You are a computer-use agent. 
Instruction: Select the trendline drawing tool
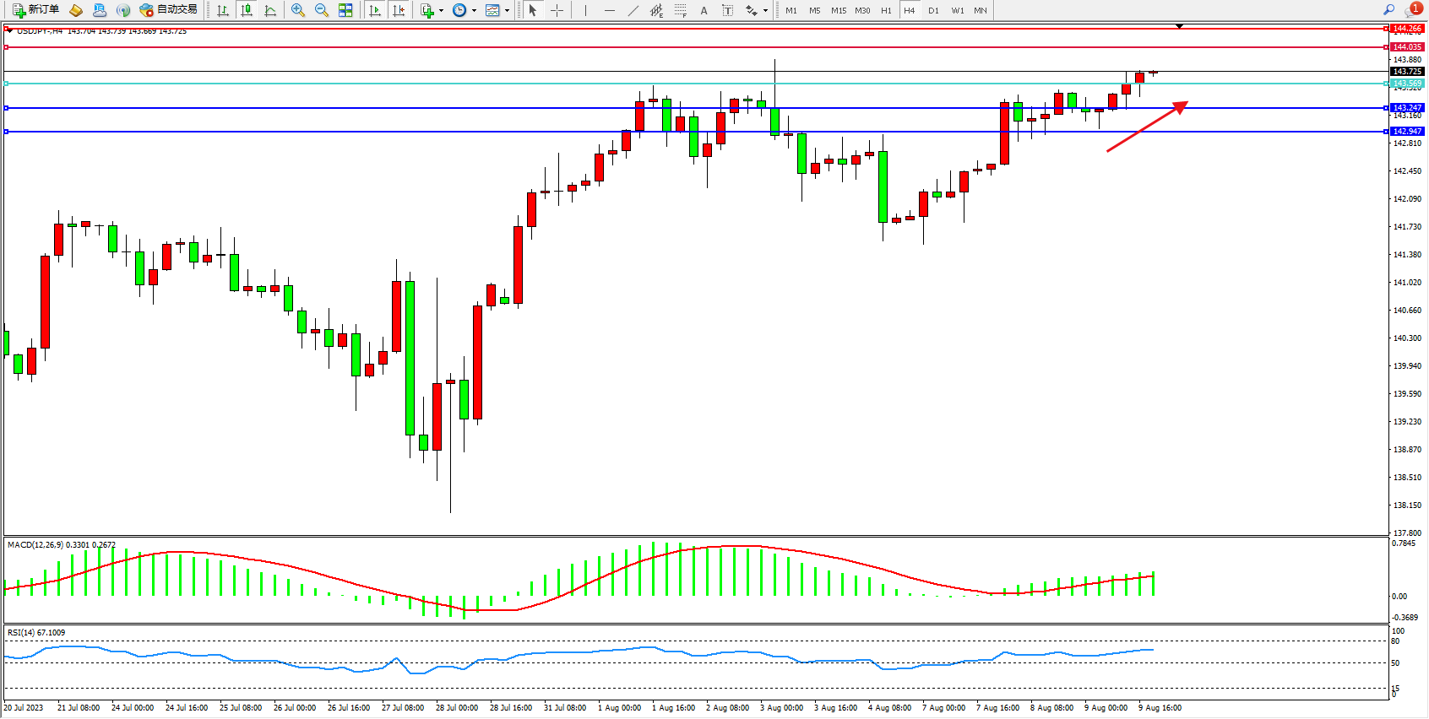pyautogui.click(x=633, y=10)
